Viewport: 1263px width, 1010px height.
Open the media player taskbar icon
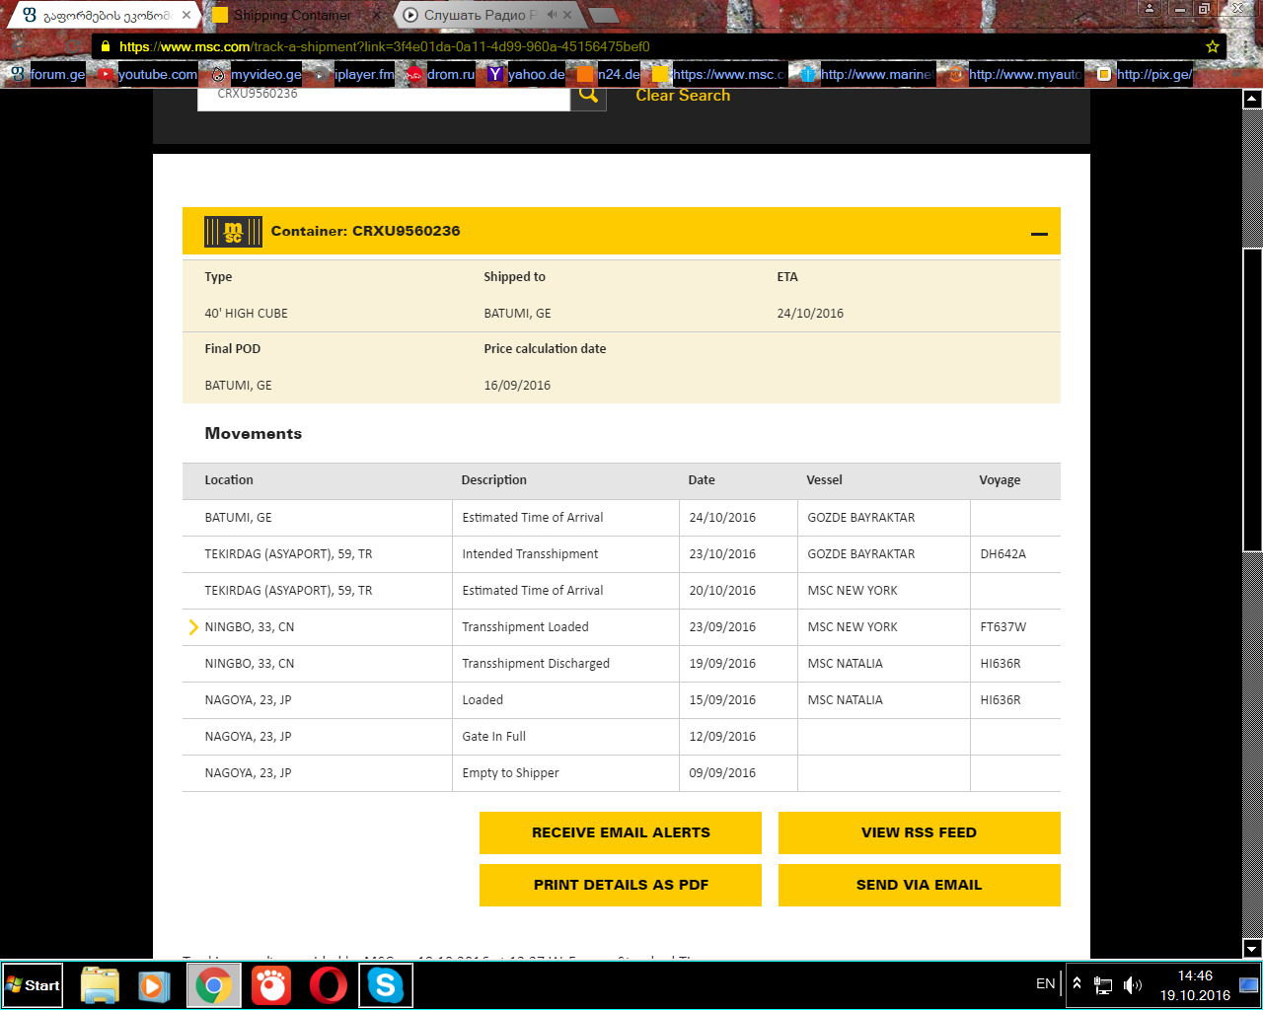pos(154,985)
